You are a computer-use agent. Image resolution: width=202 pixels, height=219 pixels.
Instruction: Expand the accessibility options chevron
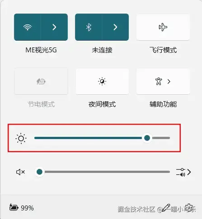pos(169,81)
